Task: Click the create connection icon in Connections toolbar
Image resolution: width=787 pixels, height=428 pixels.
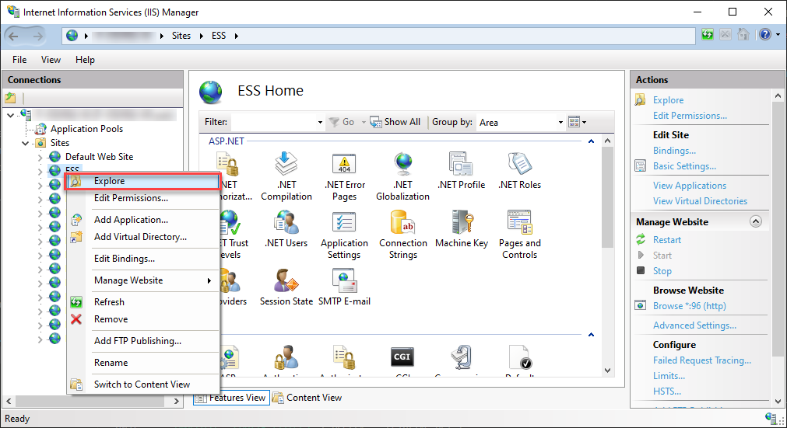Action: [x=11, y=98]
